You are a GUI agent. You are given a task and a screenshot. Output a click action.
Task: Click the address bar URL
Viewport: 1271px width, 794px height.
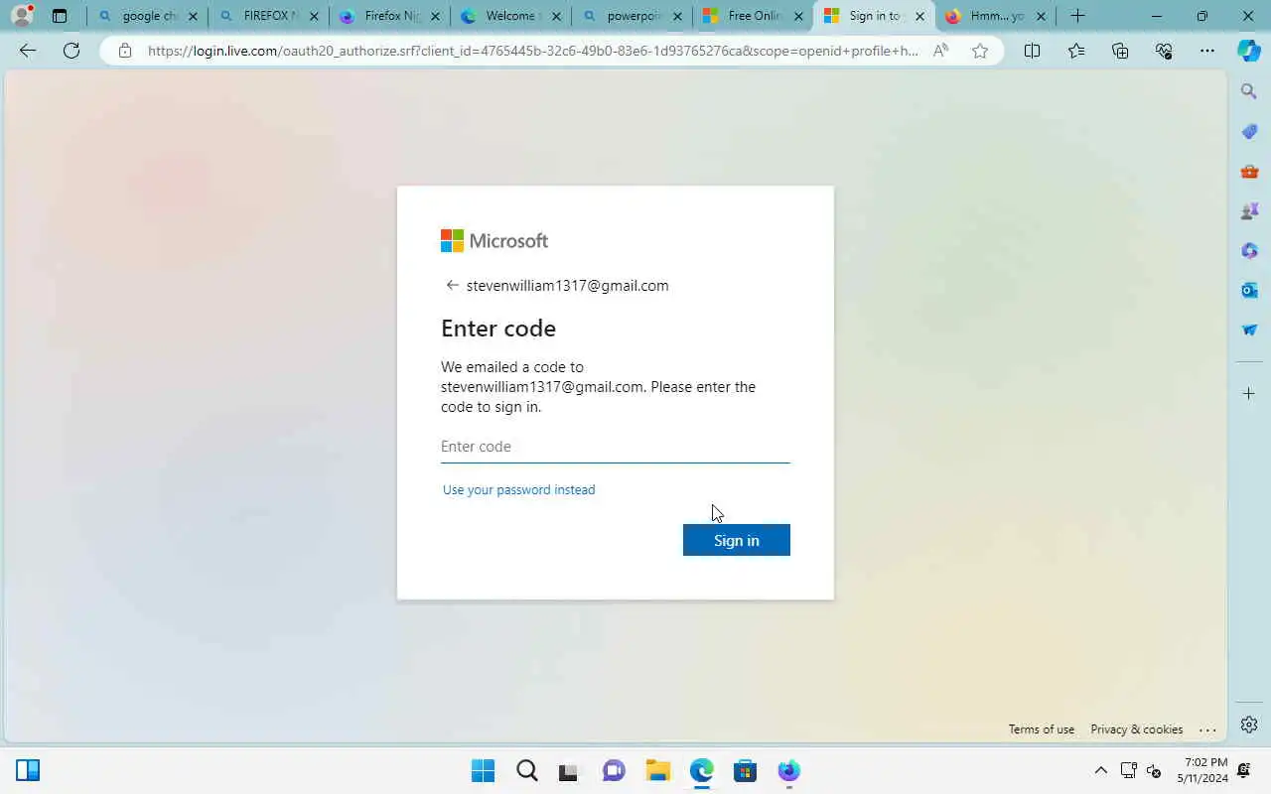[532, 51]
